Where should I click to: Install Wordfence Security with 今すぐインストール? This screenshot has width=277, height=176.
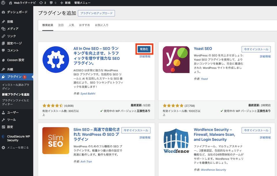point(256,130)
